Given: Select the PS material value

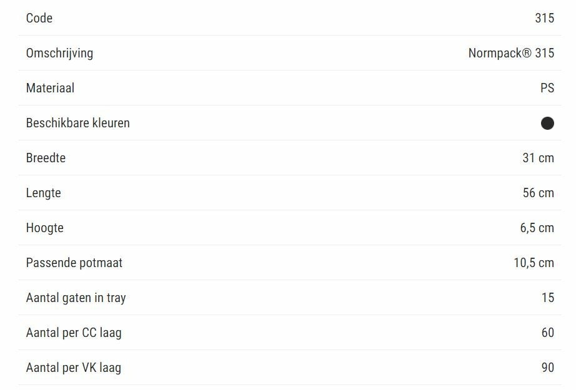Looking at the screenshot, I should tap(547, 88).
